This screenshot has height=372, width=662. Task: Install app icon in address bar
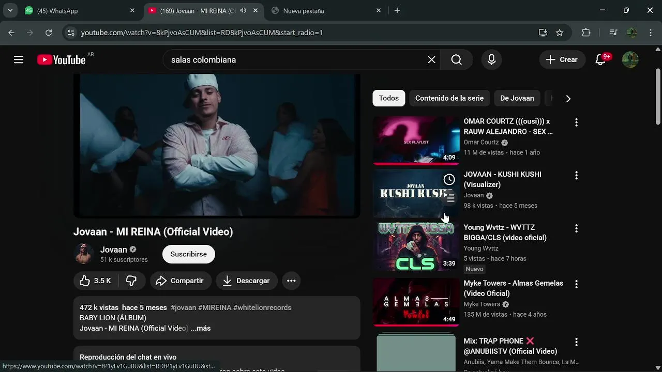(x=543, y=33)
